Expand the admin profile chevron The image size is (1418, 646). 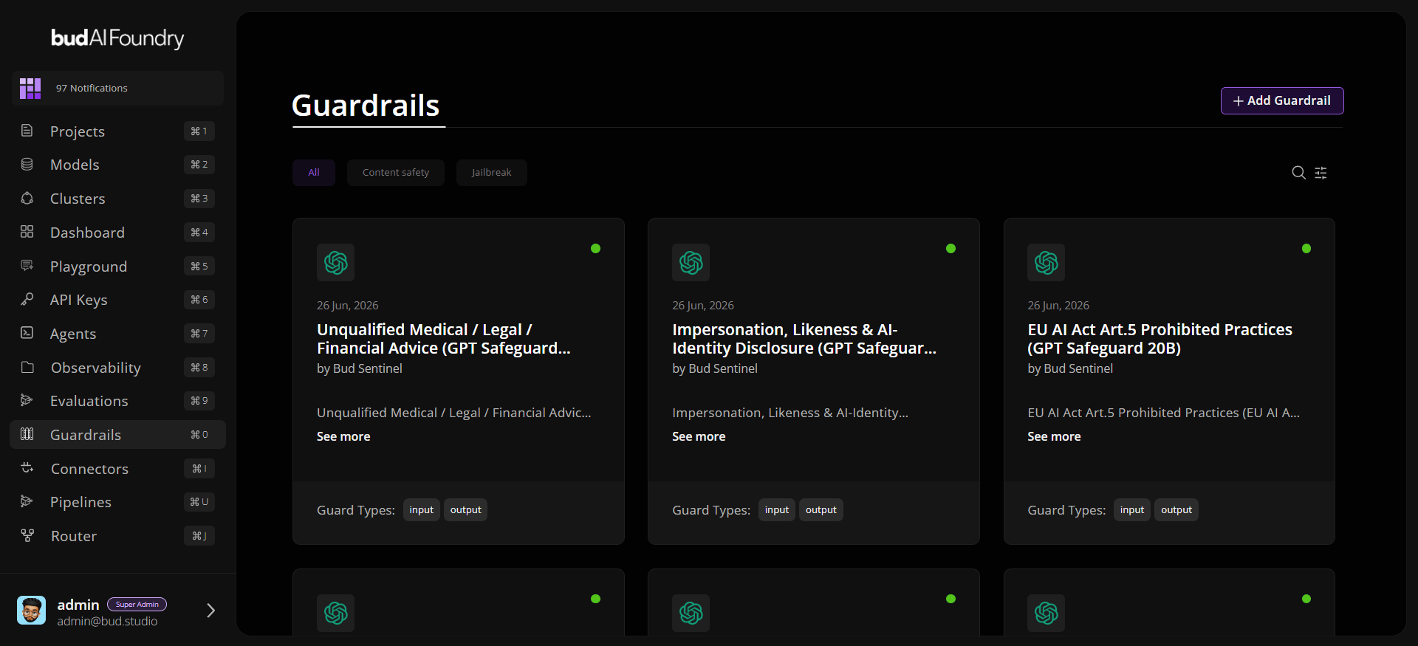click(x=210, y=611)
